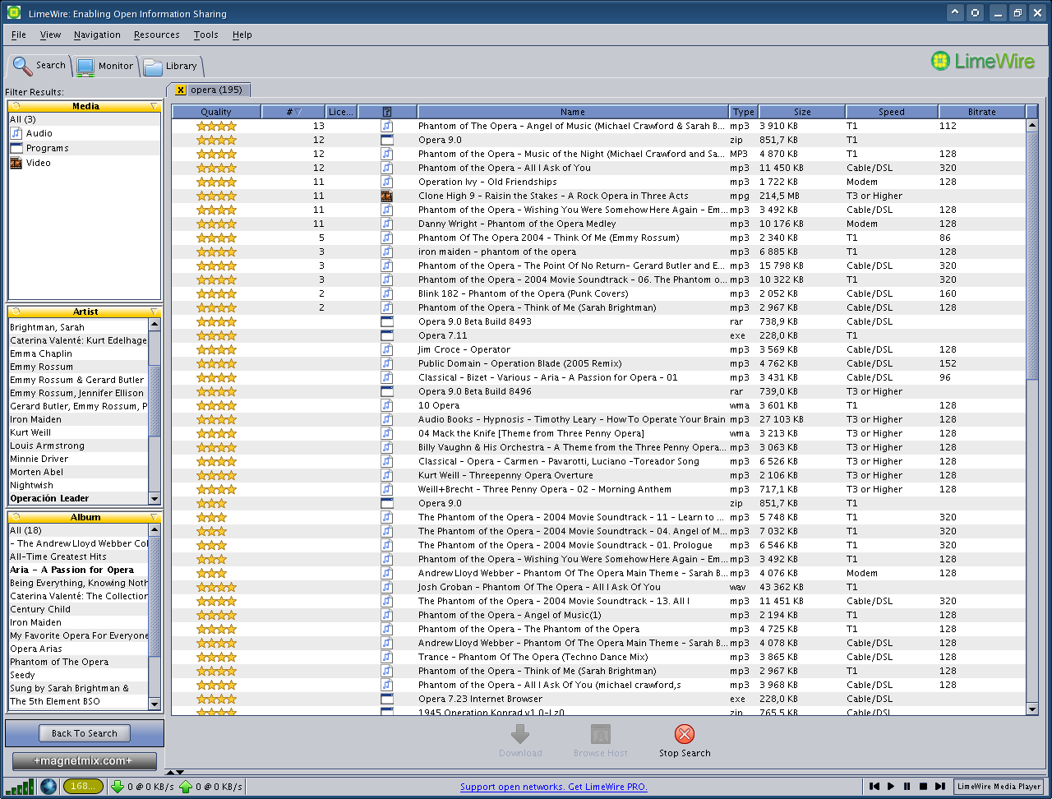Click video icon of Clone High 9 row
The width and height of the screenshot is (1052, 799).
tap(387, 196)
